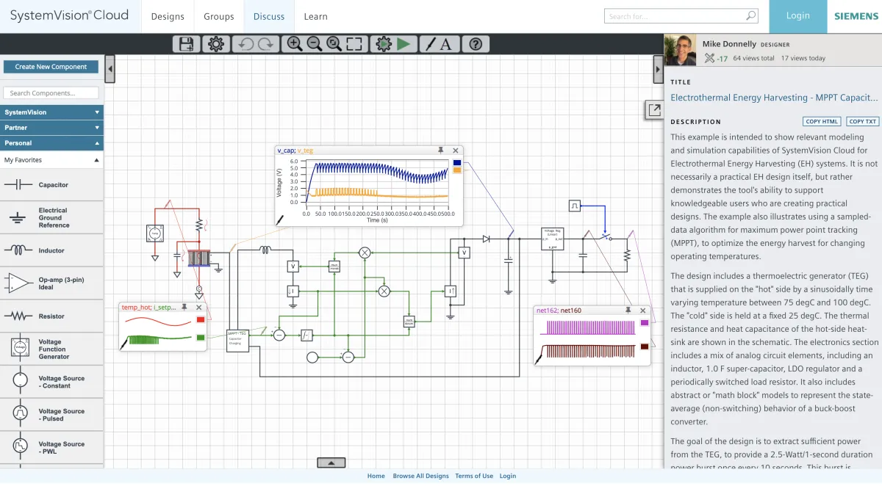Viewport: 882px width, 486px height.
Task: Open Browse All Designs footer link
Action: (420, 476)
